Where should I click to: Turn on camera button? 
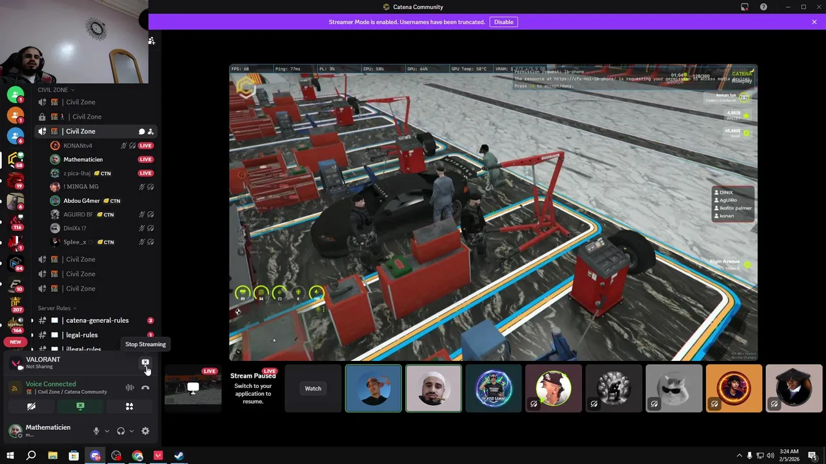click(x=31, y=407)
